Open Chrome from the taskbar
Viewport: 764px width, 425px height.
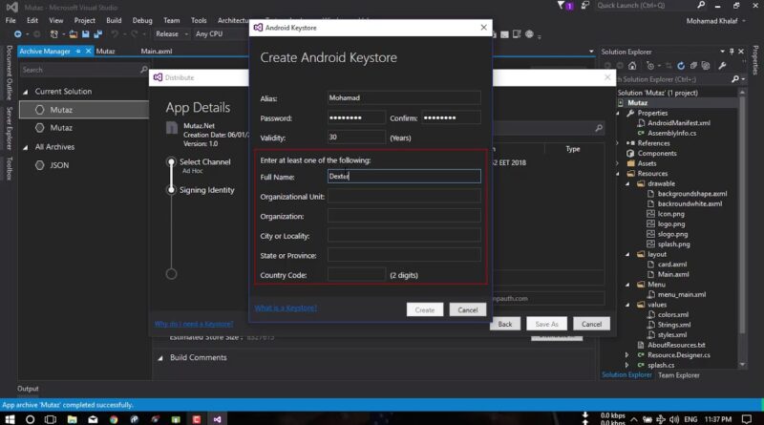(x=114, y=419)
